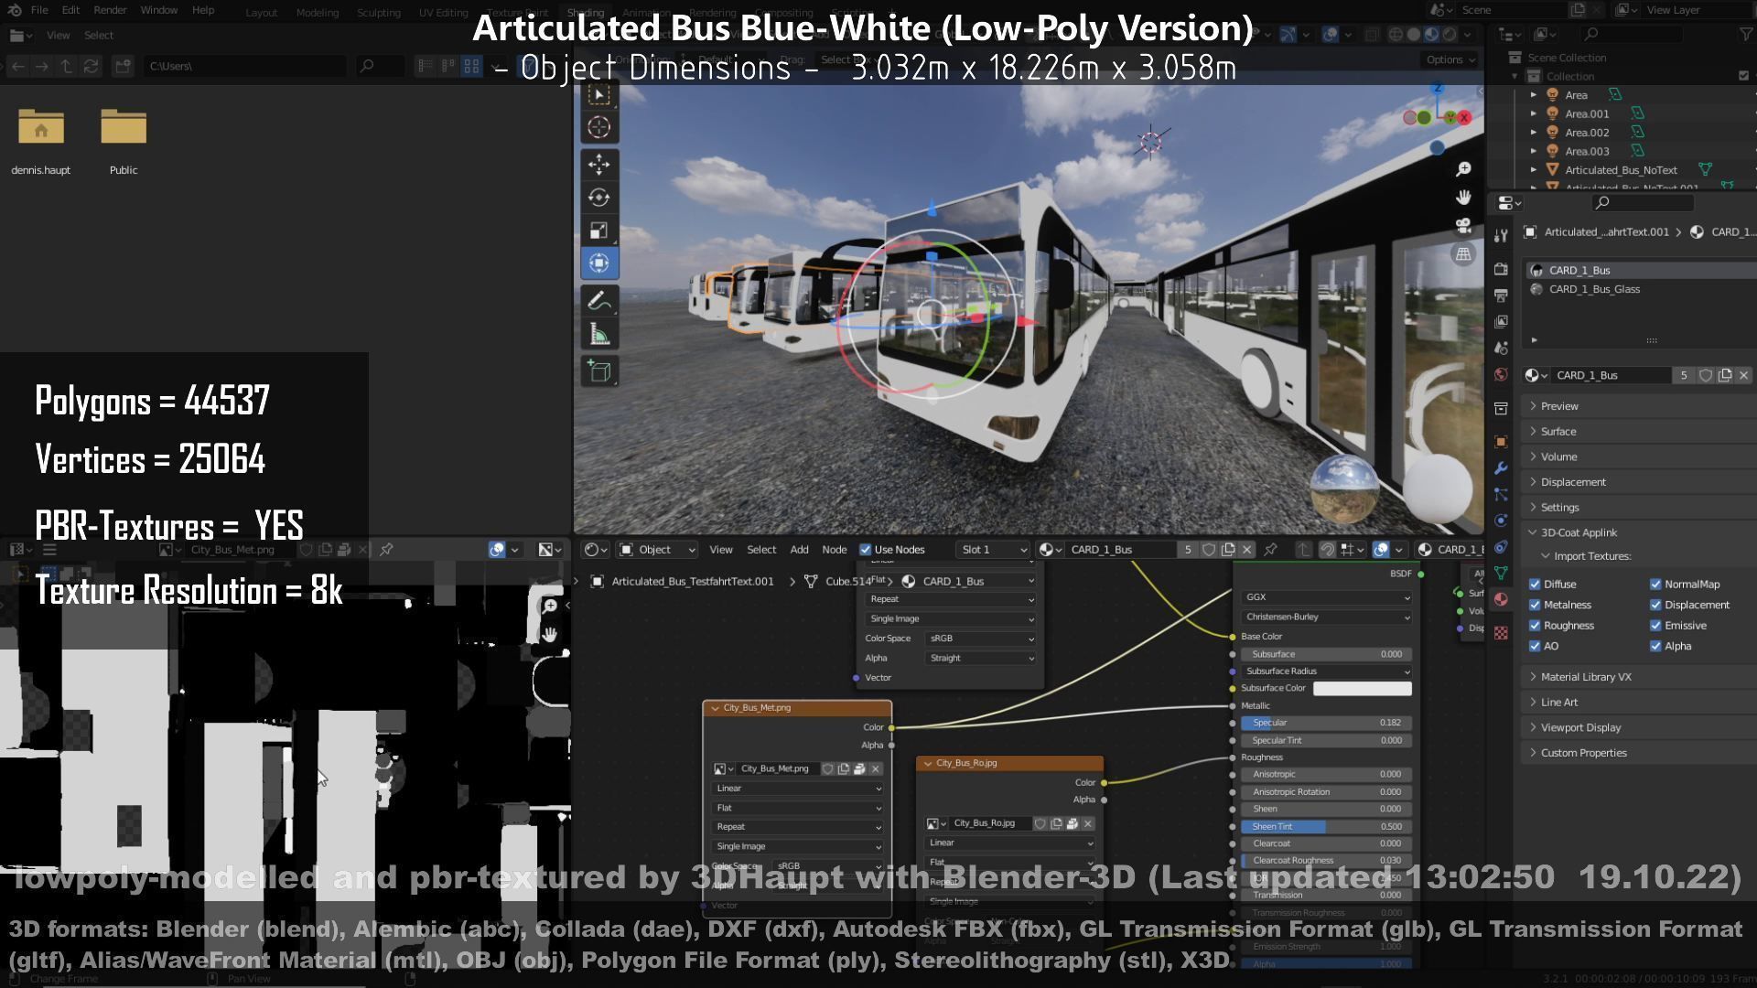Select the Cursor tool in viewport toolbar
The height and width of the screenshot is (988, 1757).
[x=599, y=127]
